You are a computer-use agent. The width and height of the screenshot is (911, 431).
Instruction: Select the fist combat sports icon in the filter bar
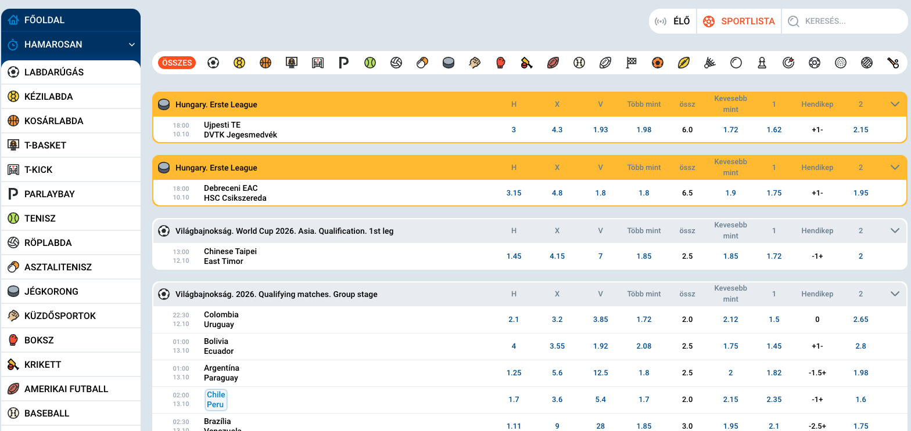[x=475, y=63]
